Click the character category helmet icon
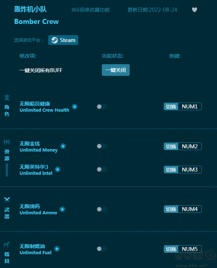Screen dimensions: 217x268 pyautogui.click(x=7, y=98)
